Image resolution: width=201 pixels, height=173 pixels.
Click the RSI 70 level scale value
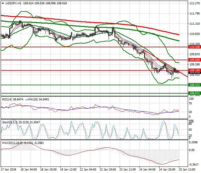point(190,103)
